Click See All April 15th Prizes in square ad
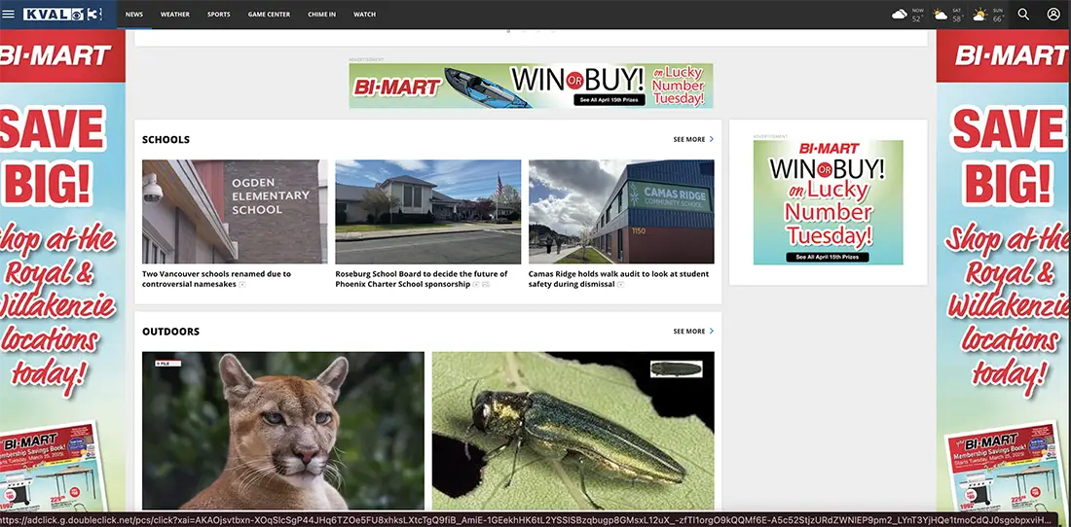Image resolution: width=1071 pixels, height=527 pixels. pos(828,258)
